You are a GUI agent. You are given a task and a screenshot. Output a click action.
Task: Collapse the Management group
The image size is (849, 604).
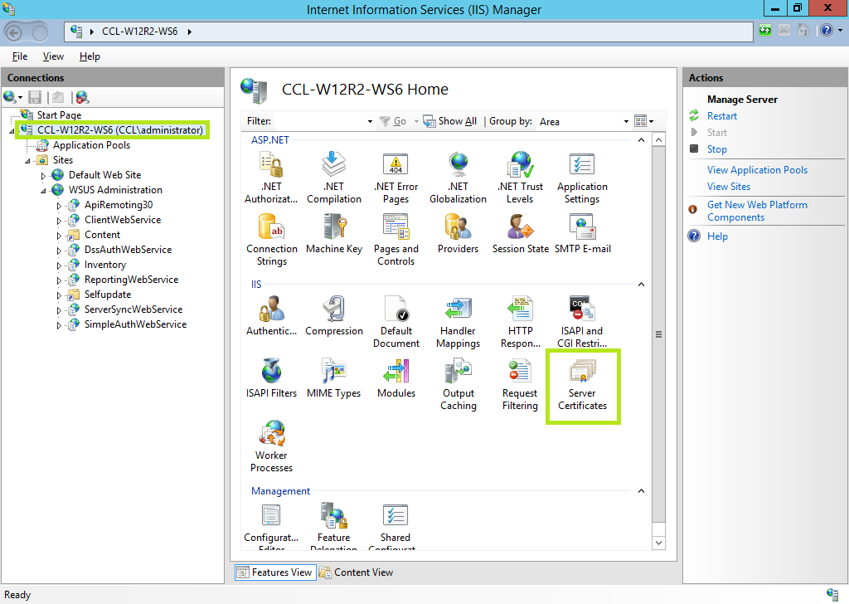pos(641,491)
